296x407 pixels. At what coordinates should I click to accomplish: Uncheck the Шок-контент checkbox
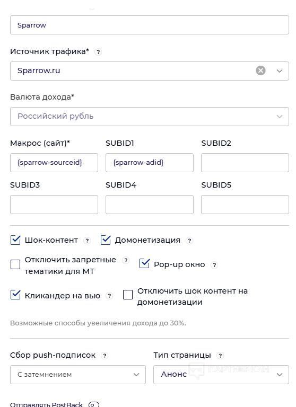point(15,240)
